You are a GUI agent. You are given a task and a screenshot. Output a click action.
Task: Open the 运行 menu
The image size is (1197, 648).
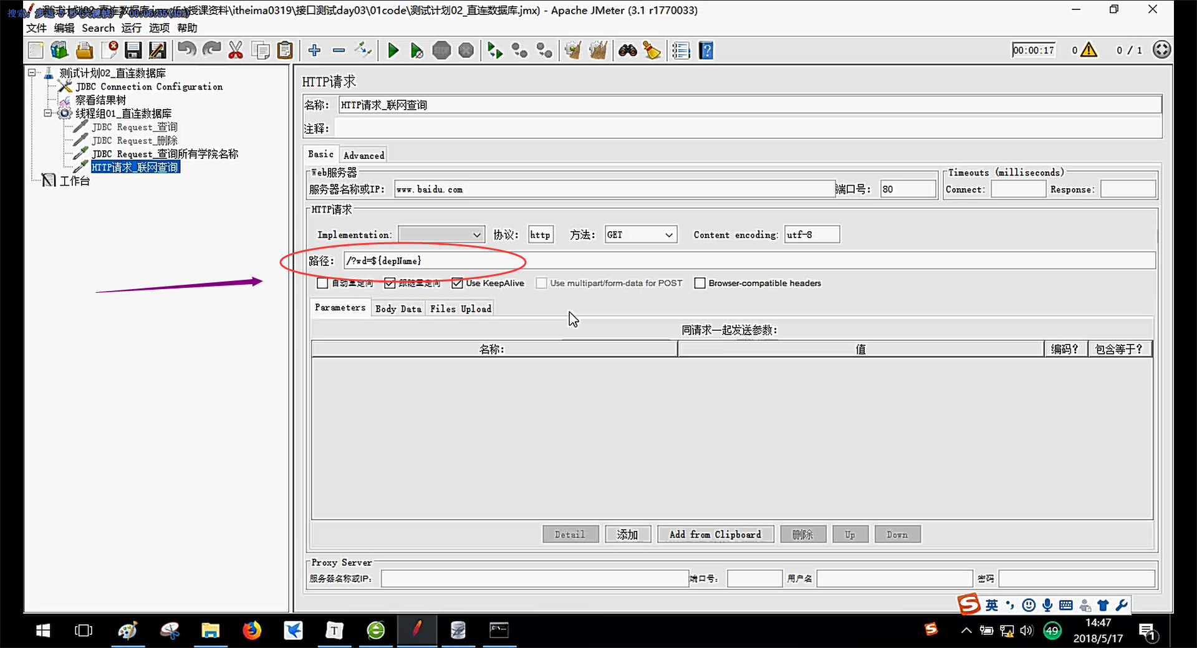(x=132, y=28)
